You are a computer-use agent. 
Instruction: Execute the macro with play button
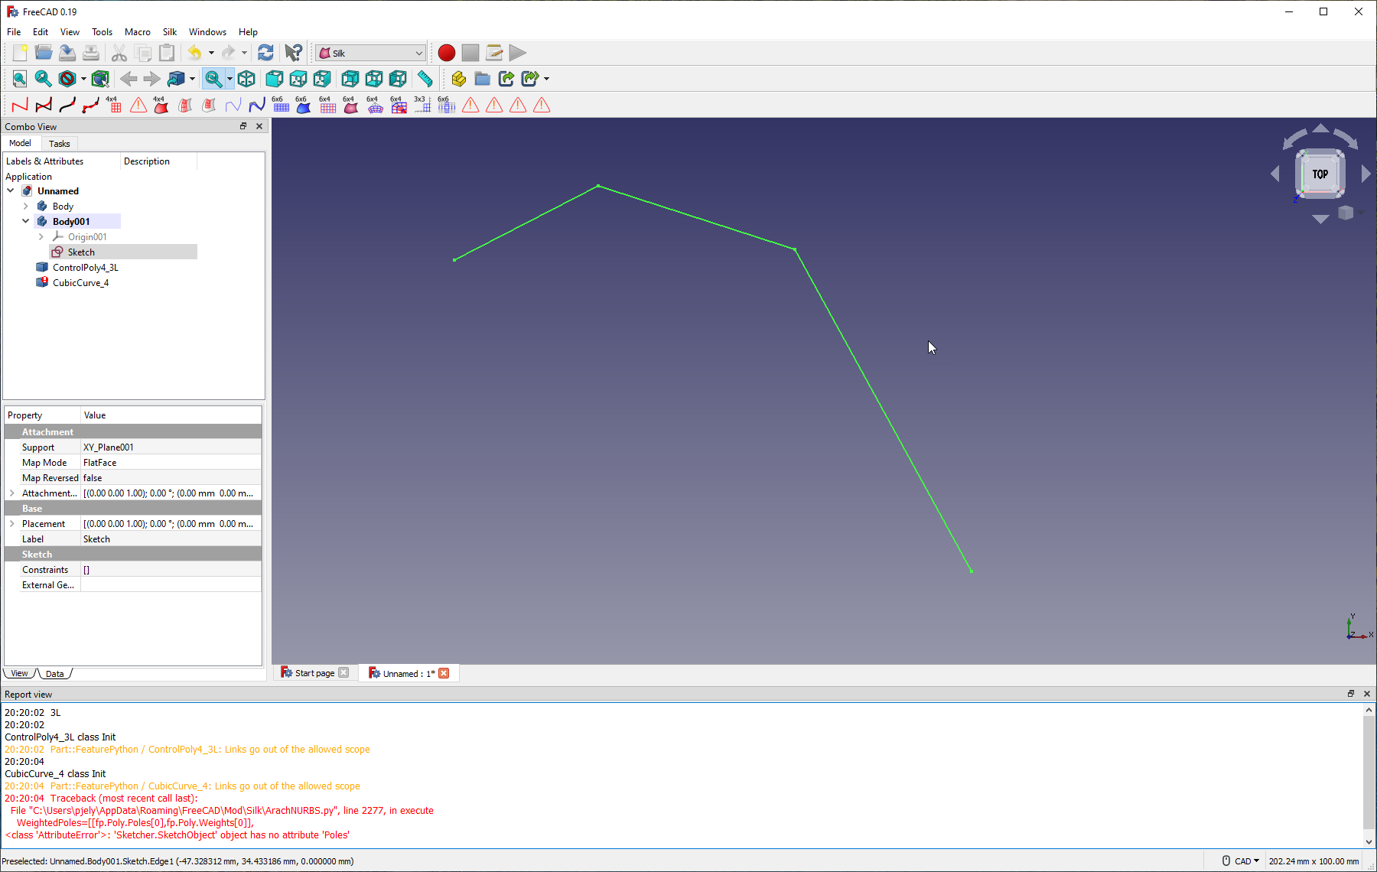click(518, 53)
